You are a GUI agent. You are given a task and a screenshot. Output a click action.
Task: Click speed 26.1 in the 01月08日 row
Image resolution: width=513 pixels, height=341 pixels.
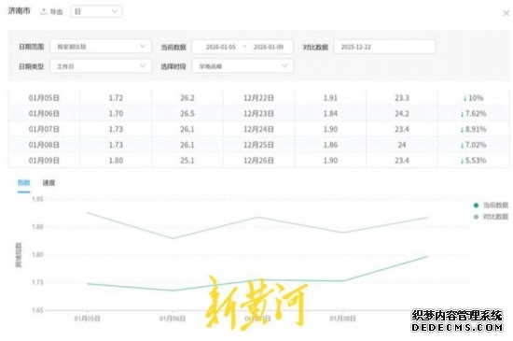[x=187, y=145]
